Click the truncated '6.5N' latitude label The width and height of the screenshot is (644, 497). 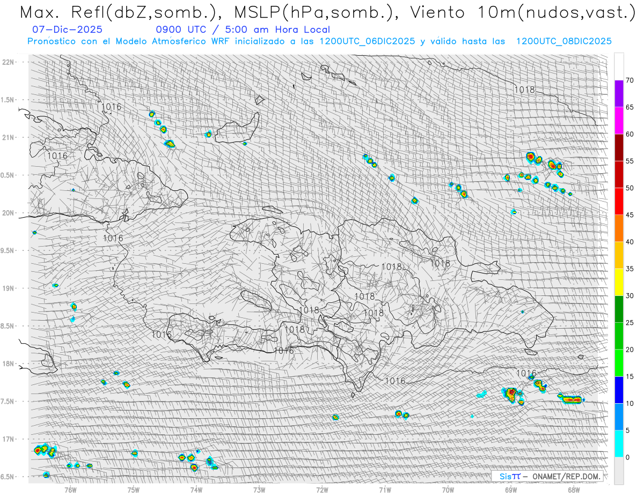[x=8, y=477]
